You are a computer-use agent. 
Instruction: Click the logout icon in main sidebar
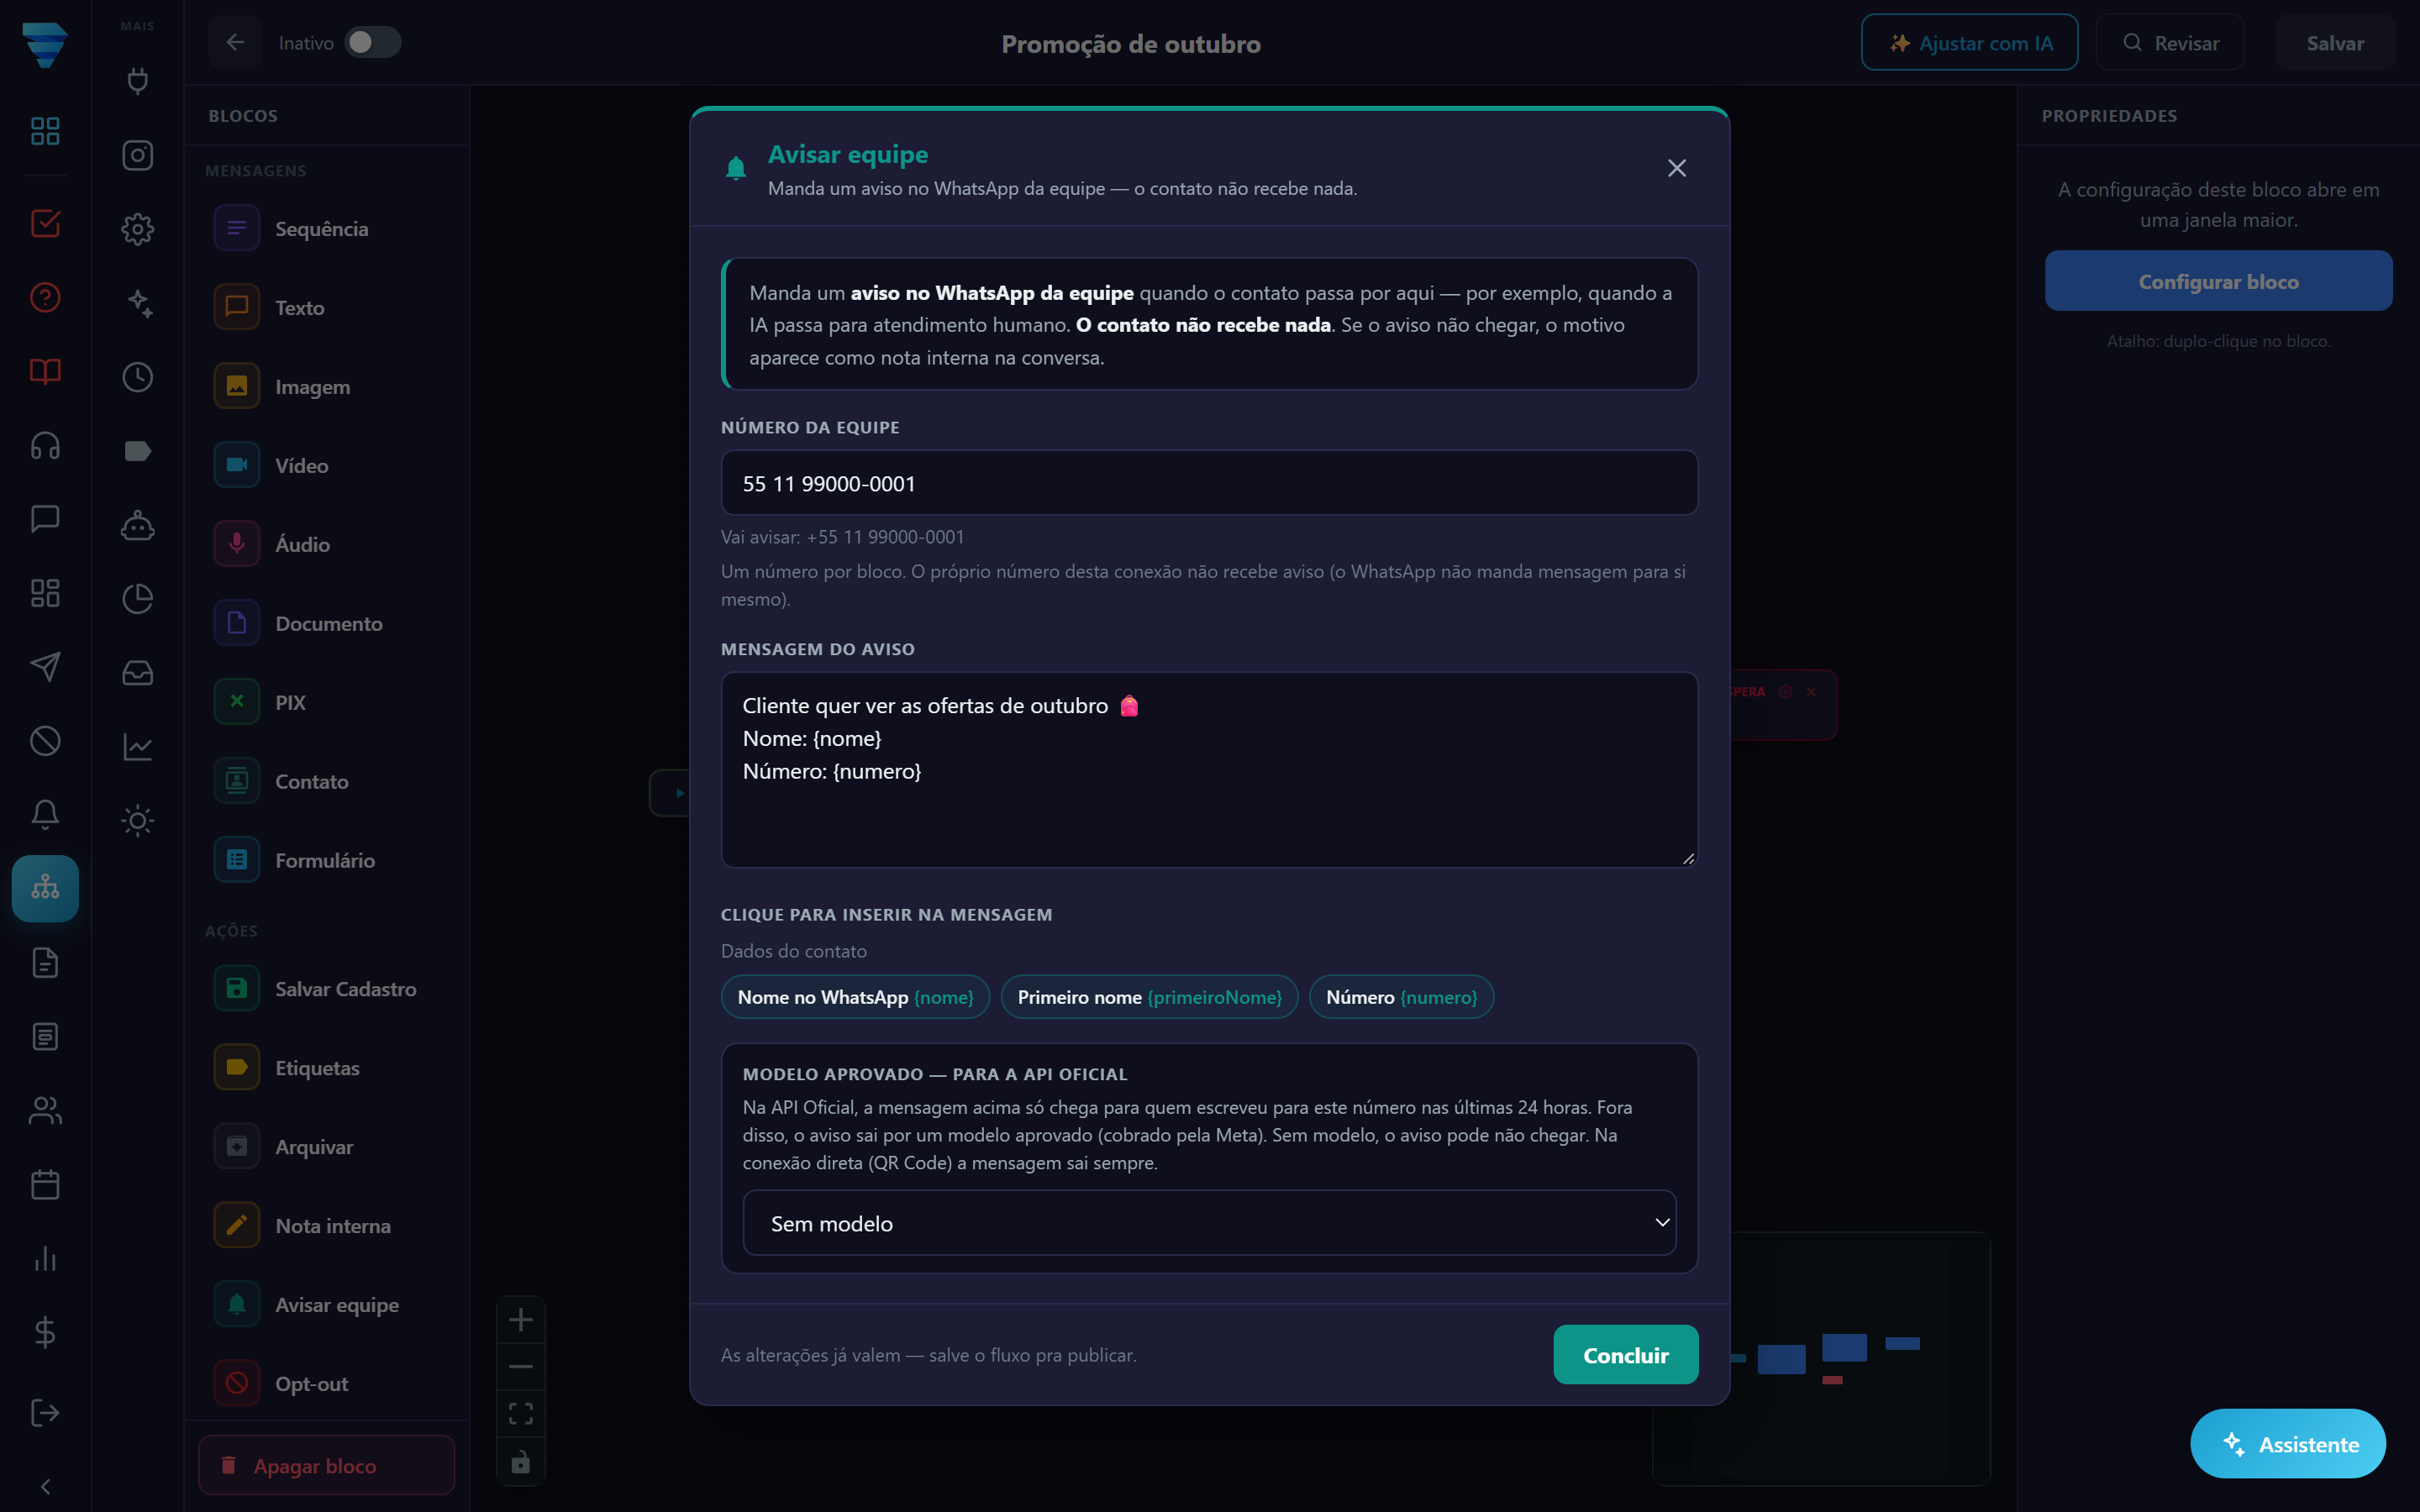pos(45,1412)
